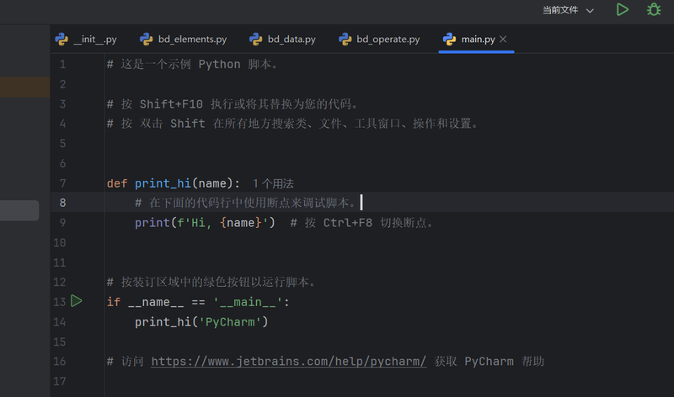This screenshot has height=397, width=674.
Task: Start debugging with the bug icon
Action: point(653,10)
